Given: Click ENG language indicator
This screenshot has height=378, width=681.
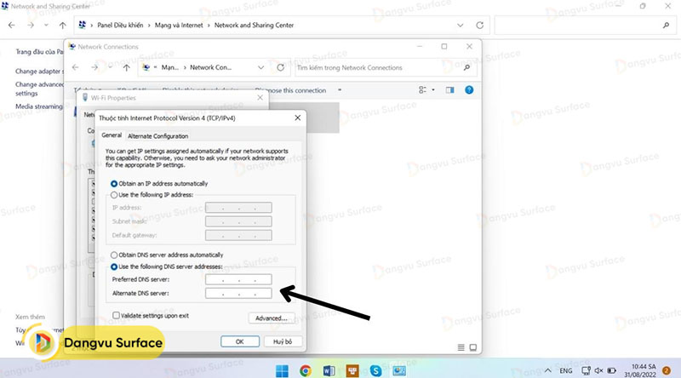Looking at the screenshot, I should pyautogui.click(x=565, y=370).
